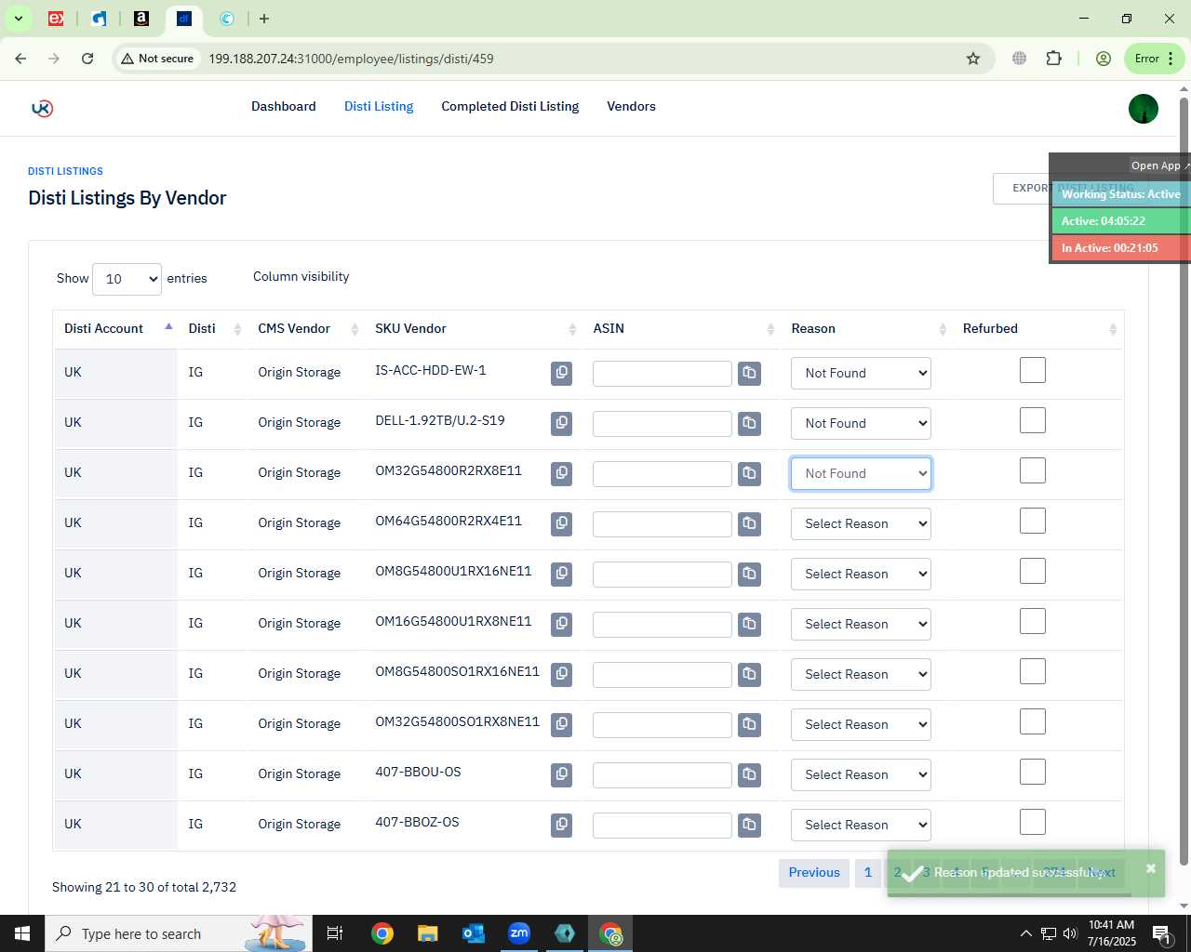Open the Show entries count dropdown
The height and width of the screenshot is (952, 1191).
tap(127, 279)
